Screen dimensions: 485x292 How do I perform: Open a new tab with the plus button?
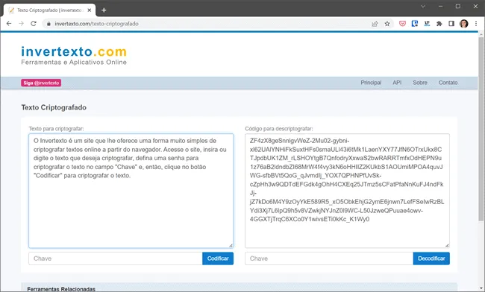104,10
